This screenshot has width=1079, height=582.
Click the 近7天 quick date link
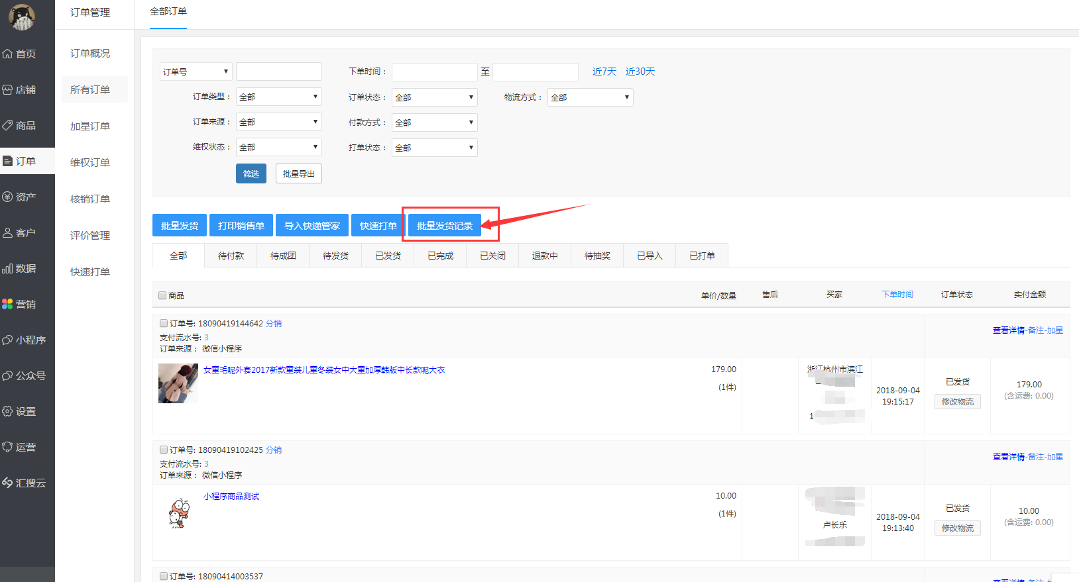point(604,72)
